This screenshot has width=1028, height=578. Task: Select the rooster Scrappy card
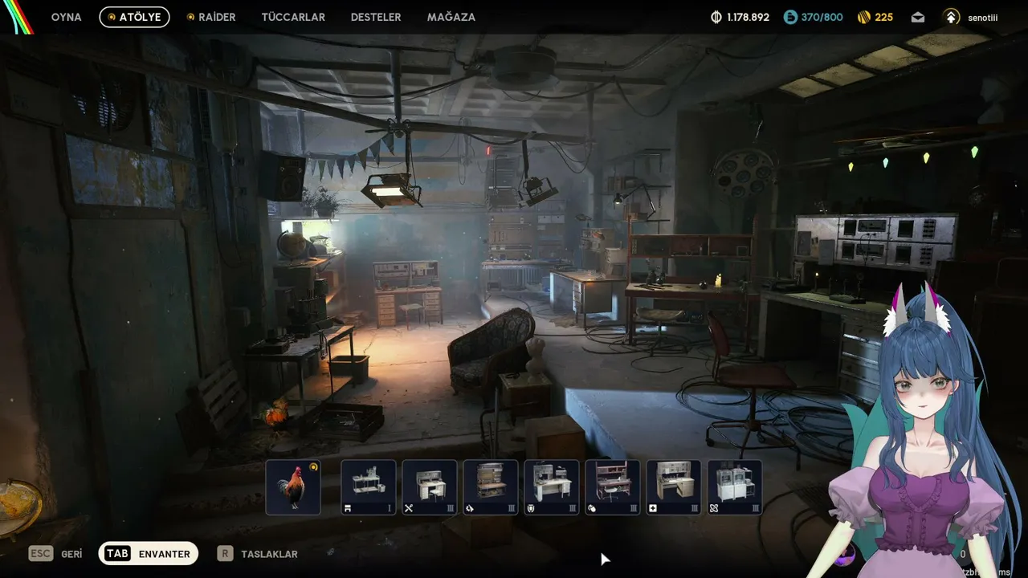click(293, 487)
